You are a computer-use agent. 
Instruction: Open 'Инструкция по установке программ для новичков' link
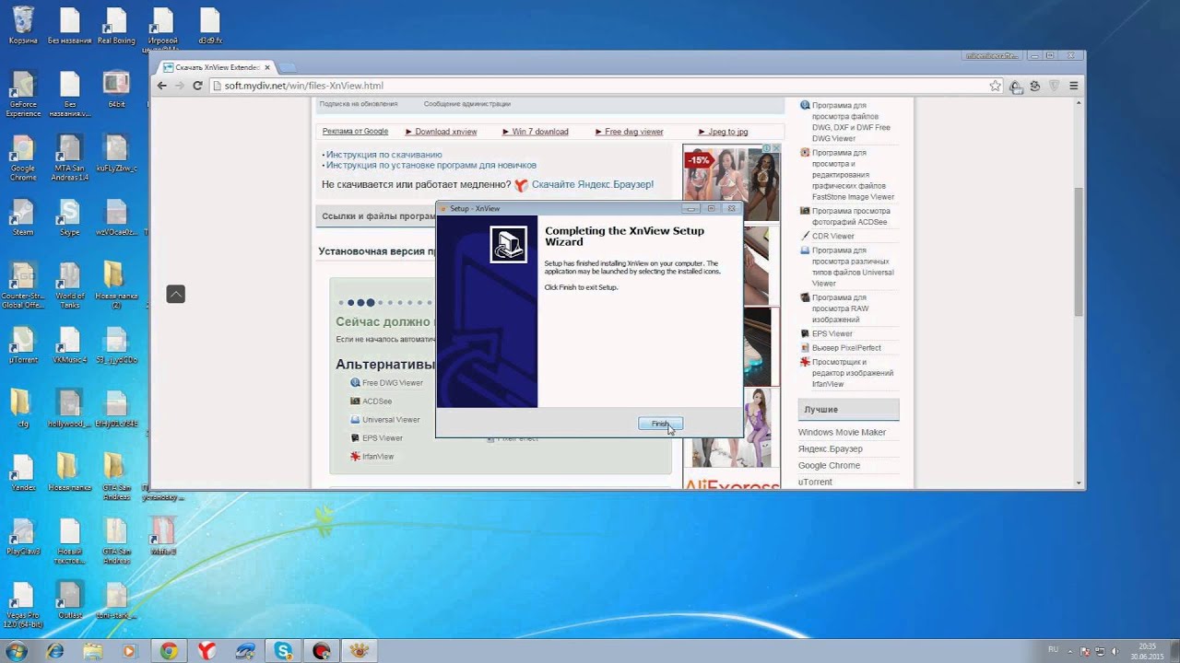[432, 165]
